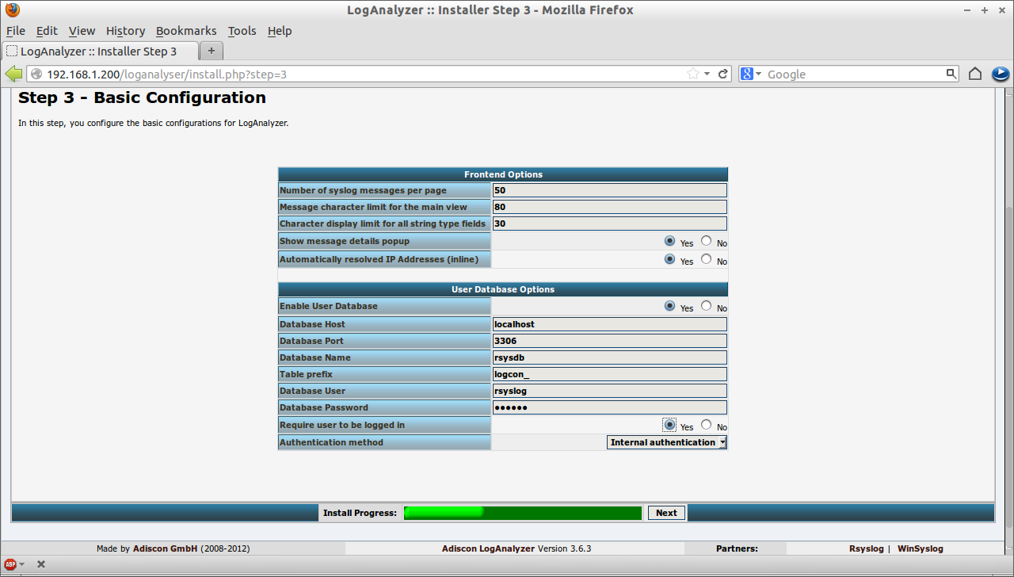Select No for Show message details popup
The image size is (1014, 577).
click(x=706, y=241)
